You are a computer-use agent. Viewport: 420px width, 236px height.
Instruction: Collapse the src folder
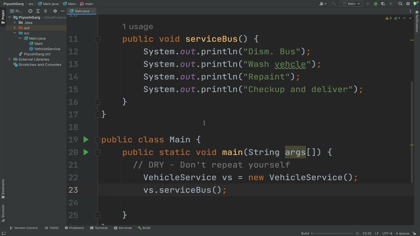(x=14, y=33)
